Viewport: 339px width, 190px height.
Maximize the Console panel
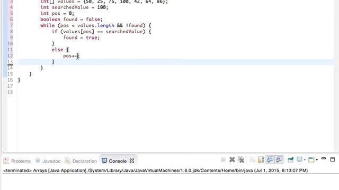(x=333, y=159)
